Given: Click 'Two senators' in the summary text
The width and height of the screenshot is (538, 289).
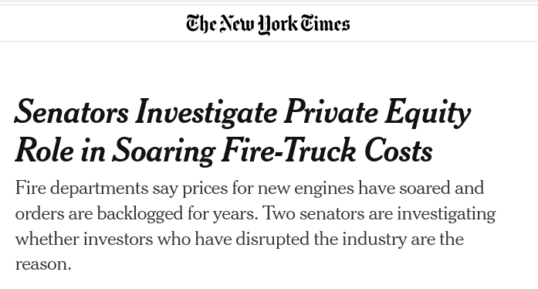Looking at the screenshot, I should coord(313,213).
